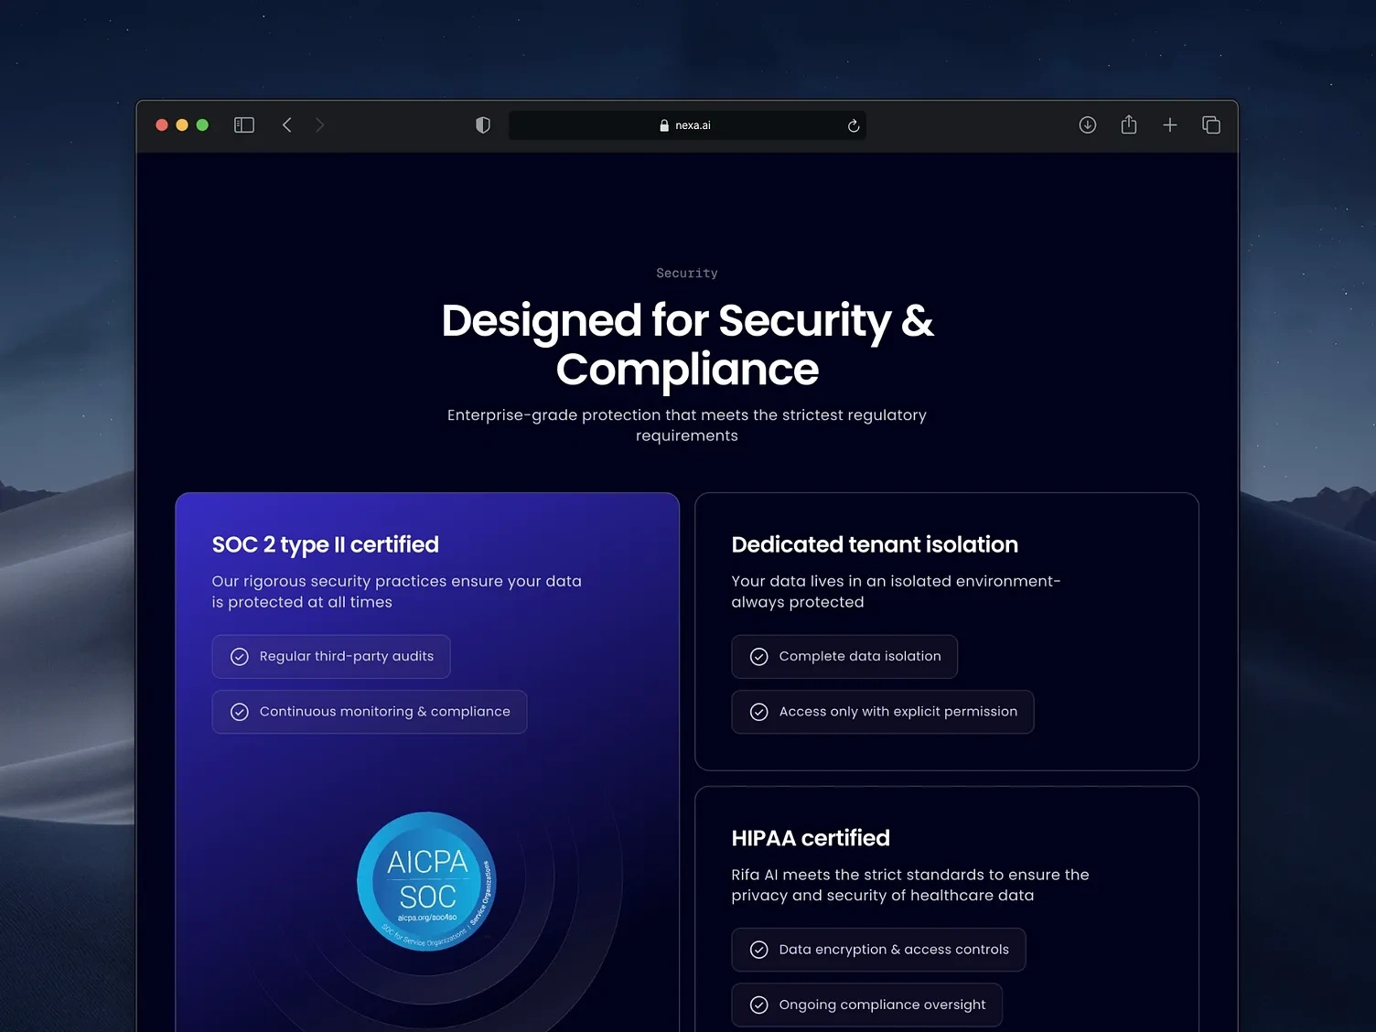Select the Access only with explicit permission chip
1376x1032 pixels.
click(x=883, y=712)
